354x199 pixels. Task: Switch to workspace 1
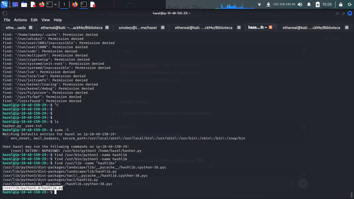coord(64,4)
